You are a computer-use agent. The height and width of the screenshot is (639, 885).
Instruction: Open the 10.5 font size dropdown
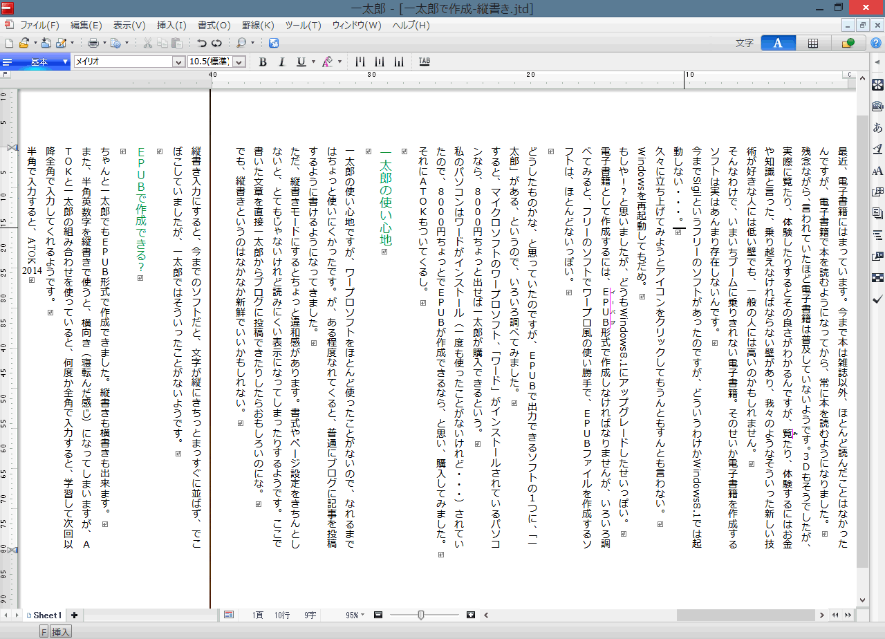239,62
